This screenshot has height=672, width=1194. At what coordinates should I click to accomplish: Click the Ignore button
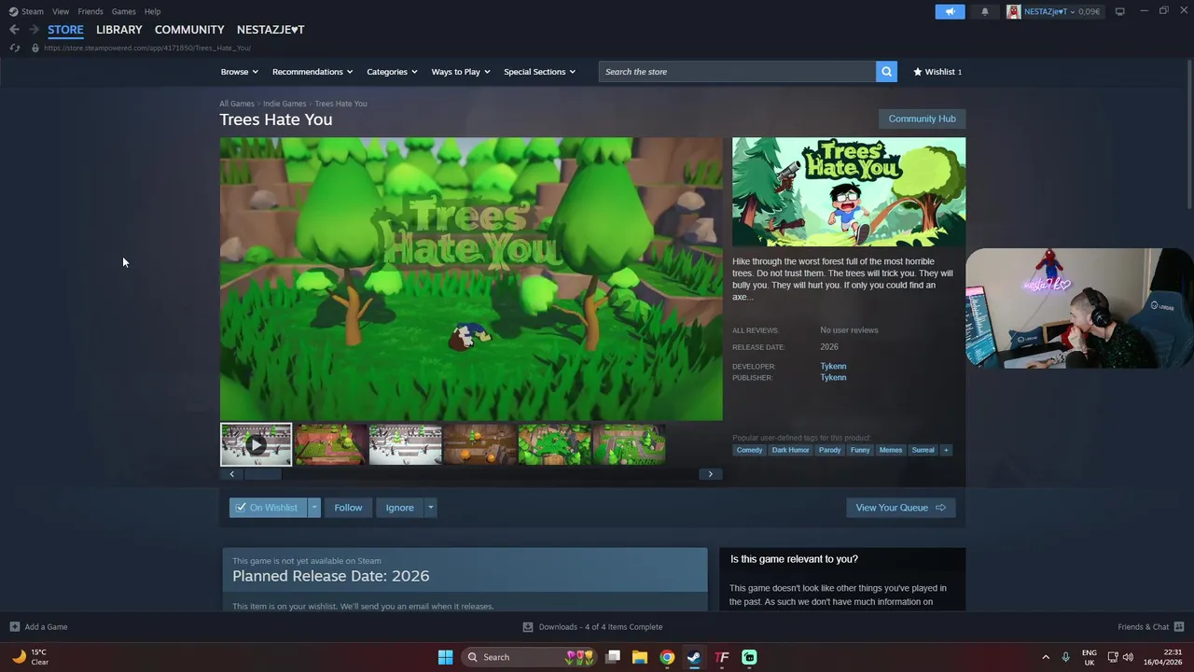(399, 508)
